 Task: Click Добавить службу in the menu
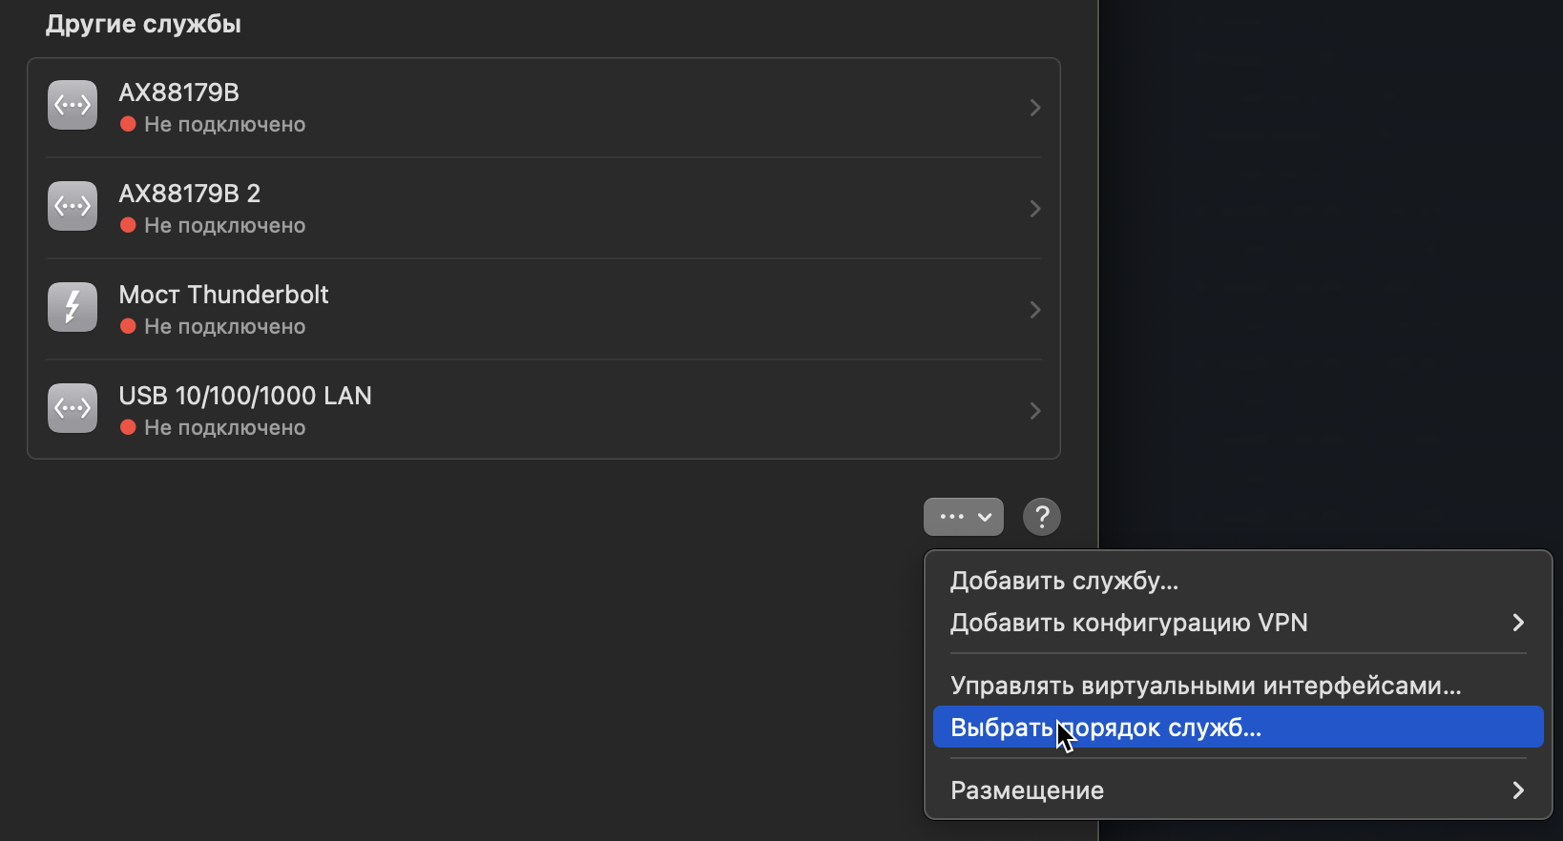[1063, 581]
